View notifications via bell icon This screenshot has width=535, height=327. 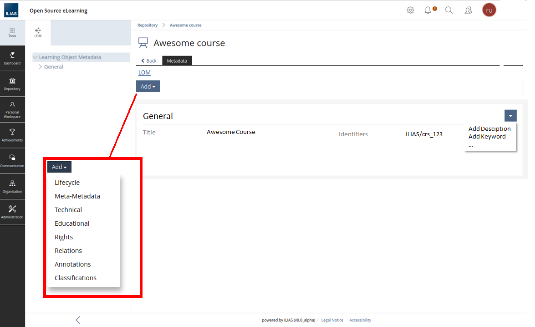(x=428, y=10)
